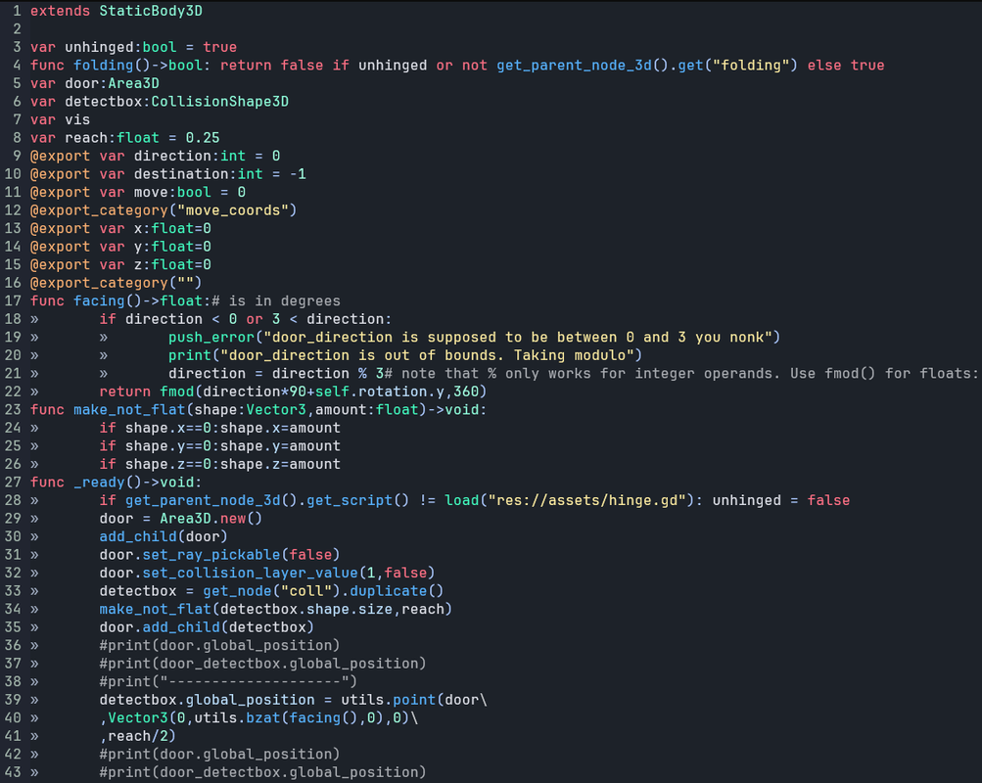Click the second indent marker on line 20

coord(104,355)
